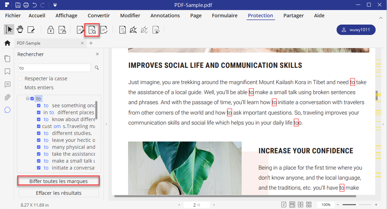Enable the Mots entiers option
The height and width of the screenshot is (209, 387).
tap(20, 88)
